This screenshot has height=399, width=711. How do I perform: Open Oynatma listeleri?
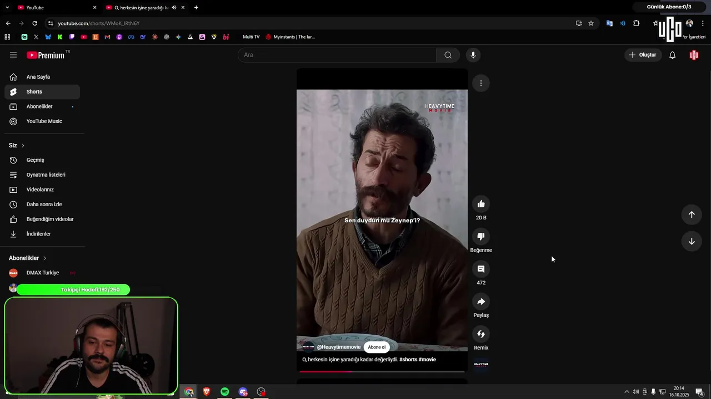[x=42, y=175]
